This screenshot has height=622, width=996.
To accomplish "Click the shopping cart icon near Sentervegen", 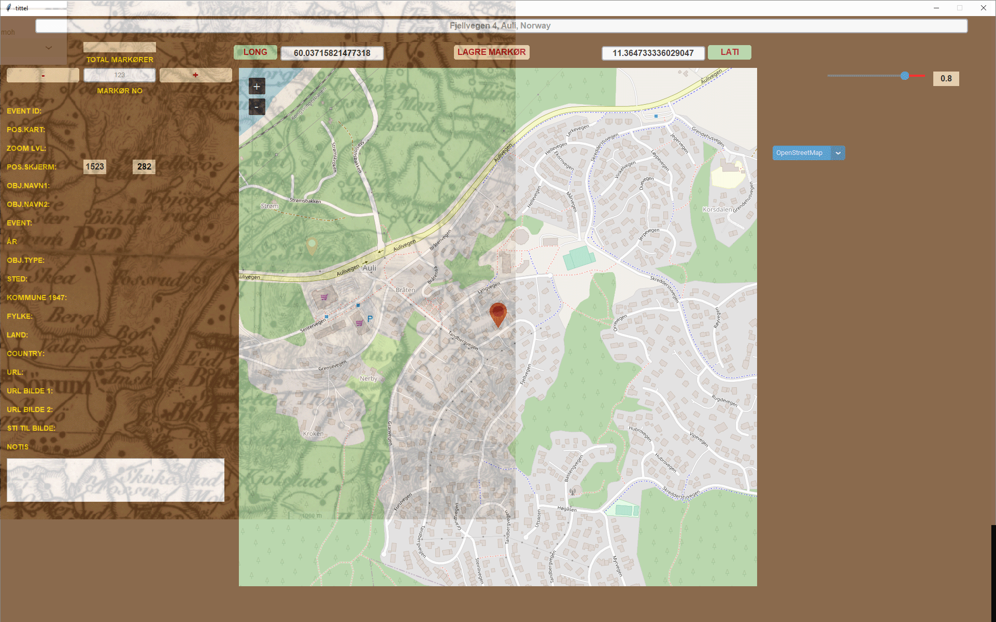I will pos(324,297).
